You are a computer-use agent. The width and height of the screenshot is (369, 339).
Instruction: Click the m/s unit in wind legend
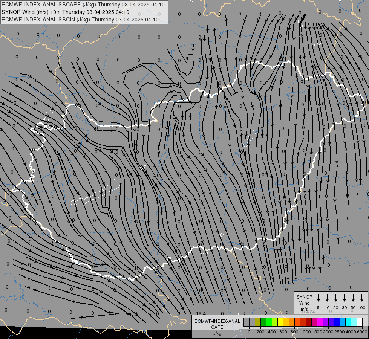tap(304, 309)
